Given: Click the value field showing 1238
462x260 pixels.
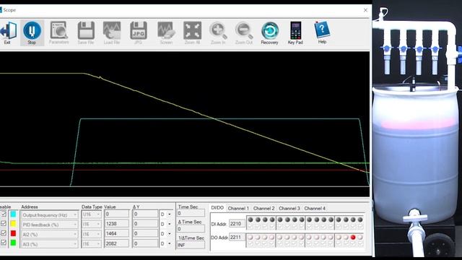Looking at the screenshot, I should click(x=117, y=224).
